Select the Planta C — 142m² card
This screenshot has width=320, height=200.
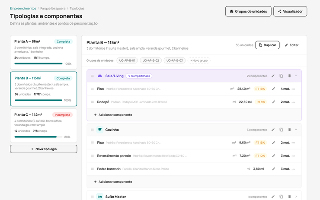[44, 126]
